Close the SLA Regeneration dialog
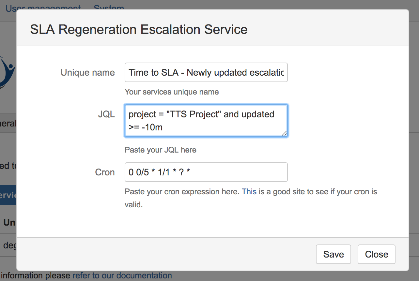419x281 pixels. click(376, 254)
